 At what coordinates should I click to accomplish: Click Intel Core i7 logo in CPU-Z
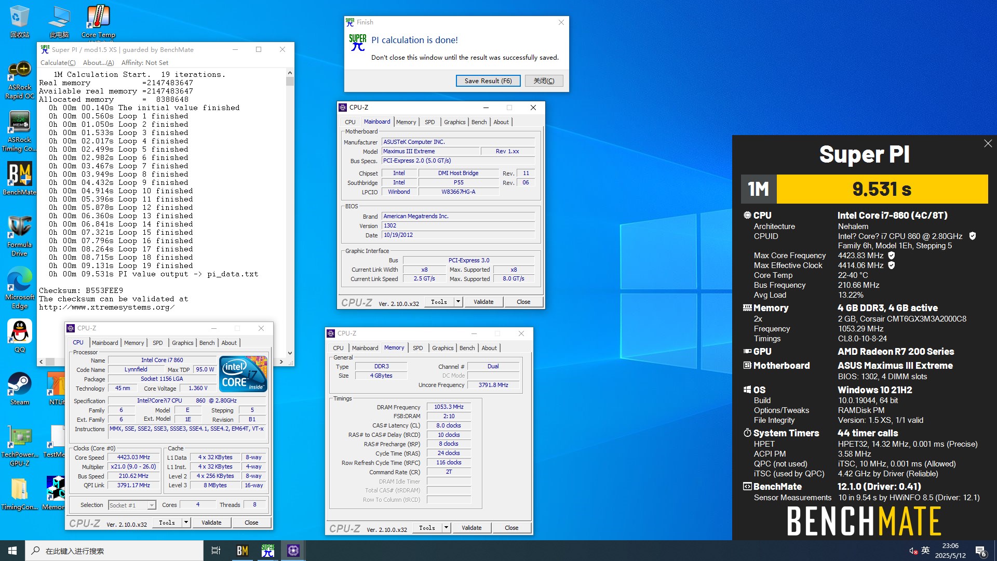tap(243, 373)
